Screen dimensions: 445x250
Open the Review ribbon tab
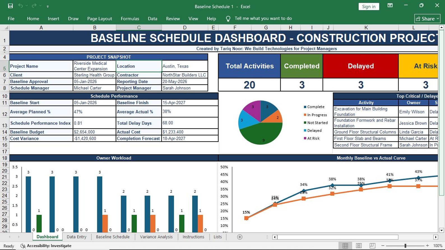pos(173,18)
